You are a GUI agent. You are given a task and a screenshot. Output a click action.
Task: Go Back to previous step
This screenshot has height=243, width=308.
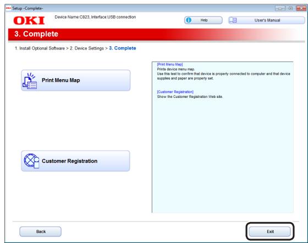click(41, 231)
